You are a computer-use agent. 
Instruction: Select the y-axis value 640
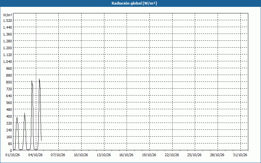[9, 96]
